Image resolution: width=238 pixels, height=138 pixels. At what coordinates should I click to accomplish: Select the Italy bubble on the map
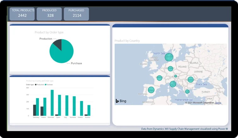173,84
